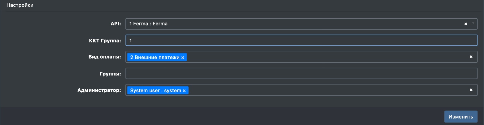Screen dimensions: 484x125
Task: Click the Настройки panel header
Action: point(20,5)
